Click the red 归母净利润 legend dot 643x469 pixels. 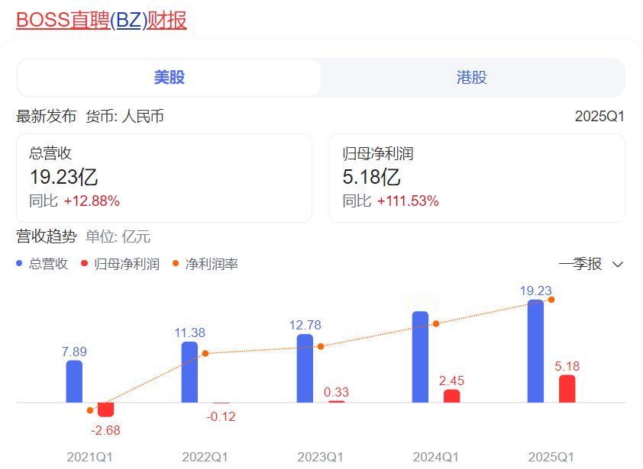(x=85, y=263)
